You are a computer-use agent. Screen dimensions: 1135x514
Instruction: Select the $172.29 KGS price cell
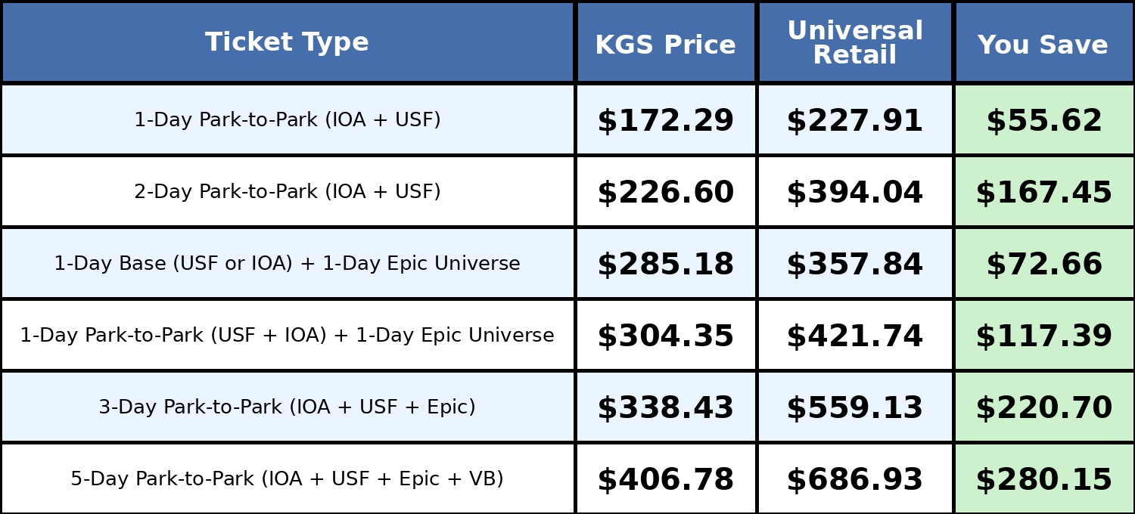[x=665, y=121]
